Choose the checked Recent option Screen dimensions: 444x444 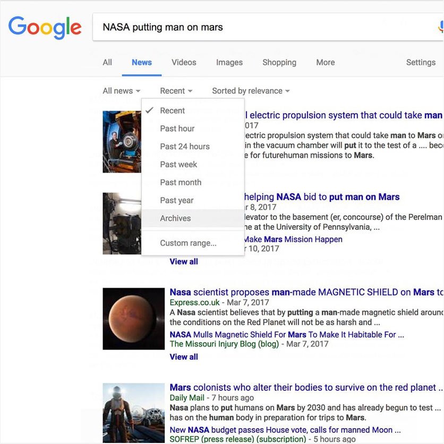[x=193, y=110]
